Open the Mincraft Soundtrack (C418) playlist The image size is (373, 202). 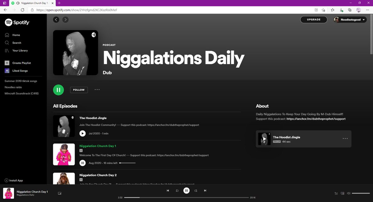click(21, 94)
